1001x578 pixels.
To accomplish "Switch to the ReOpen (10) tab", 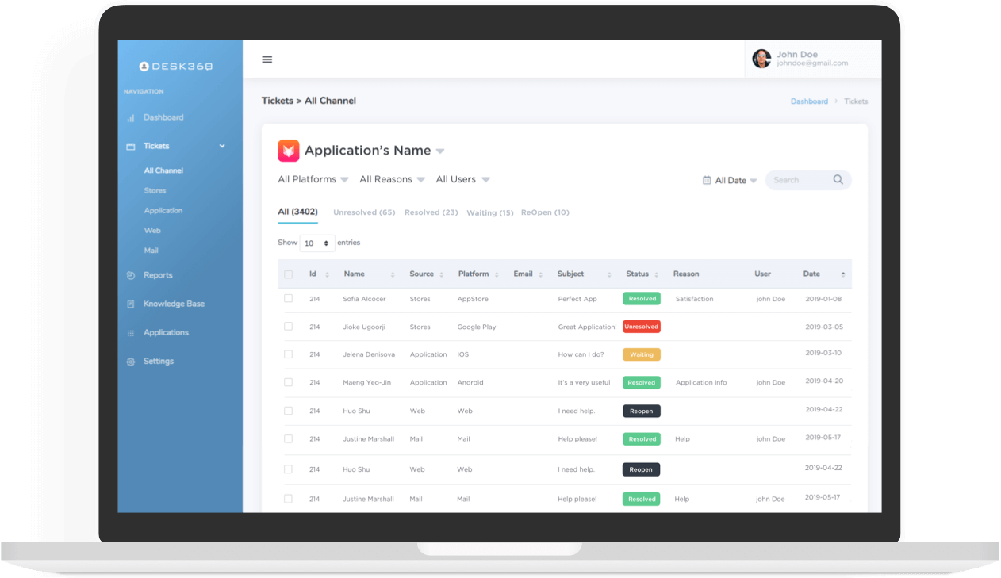I will click(x=545, y=212).
